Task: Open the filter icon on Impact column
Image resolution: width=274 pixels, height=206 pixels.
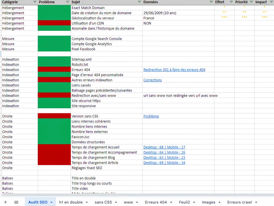Action: pyautogui.click(x=271, y=2)
